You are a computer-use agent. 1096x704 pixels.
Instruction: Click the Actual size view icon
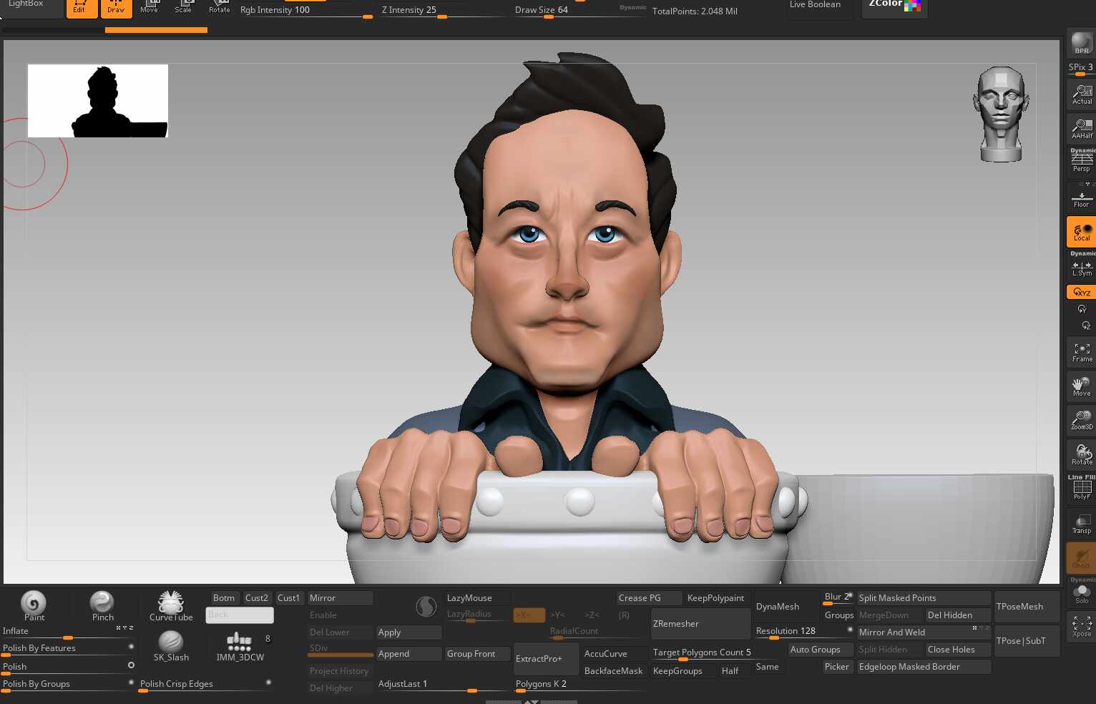point(1081,94)
